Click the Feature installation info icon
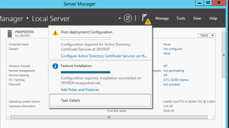The image size is (229, 128). point(55,66)
